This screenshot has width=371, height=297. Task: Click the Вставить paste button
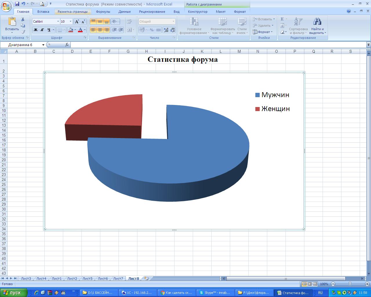(x=12, y=25)
